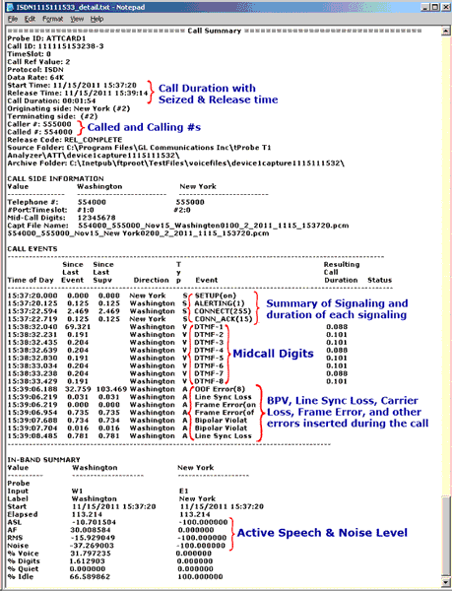Click the 'Mid-Call Digits: 12345678' line
The width and height of the screenshot is (452, 591).
click(61, 218)
